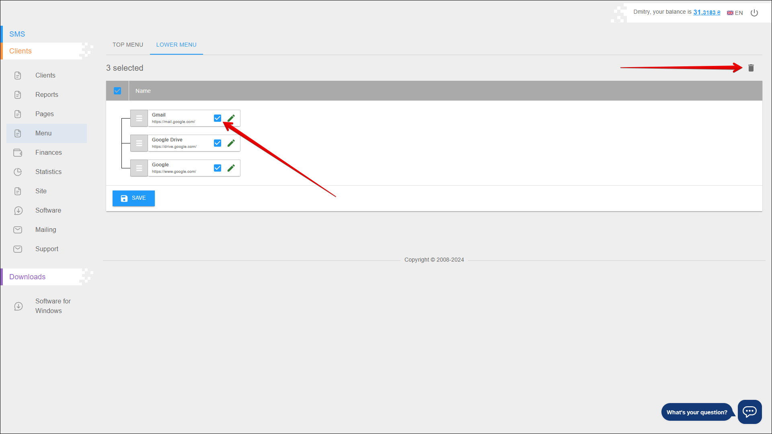Click the trash delete icon
772x434 pixels.
point(751,68)
